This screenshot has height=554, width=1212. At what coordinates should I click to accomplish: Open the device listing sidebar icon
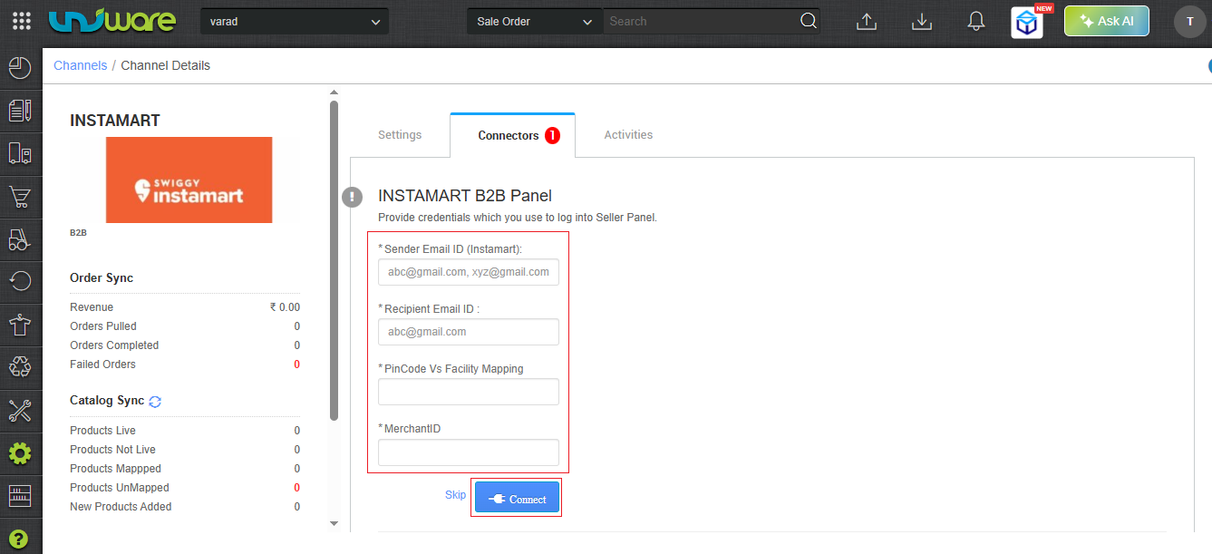20,154
